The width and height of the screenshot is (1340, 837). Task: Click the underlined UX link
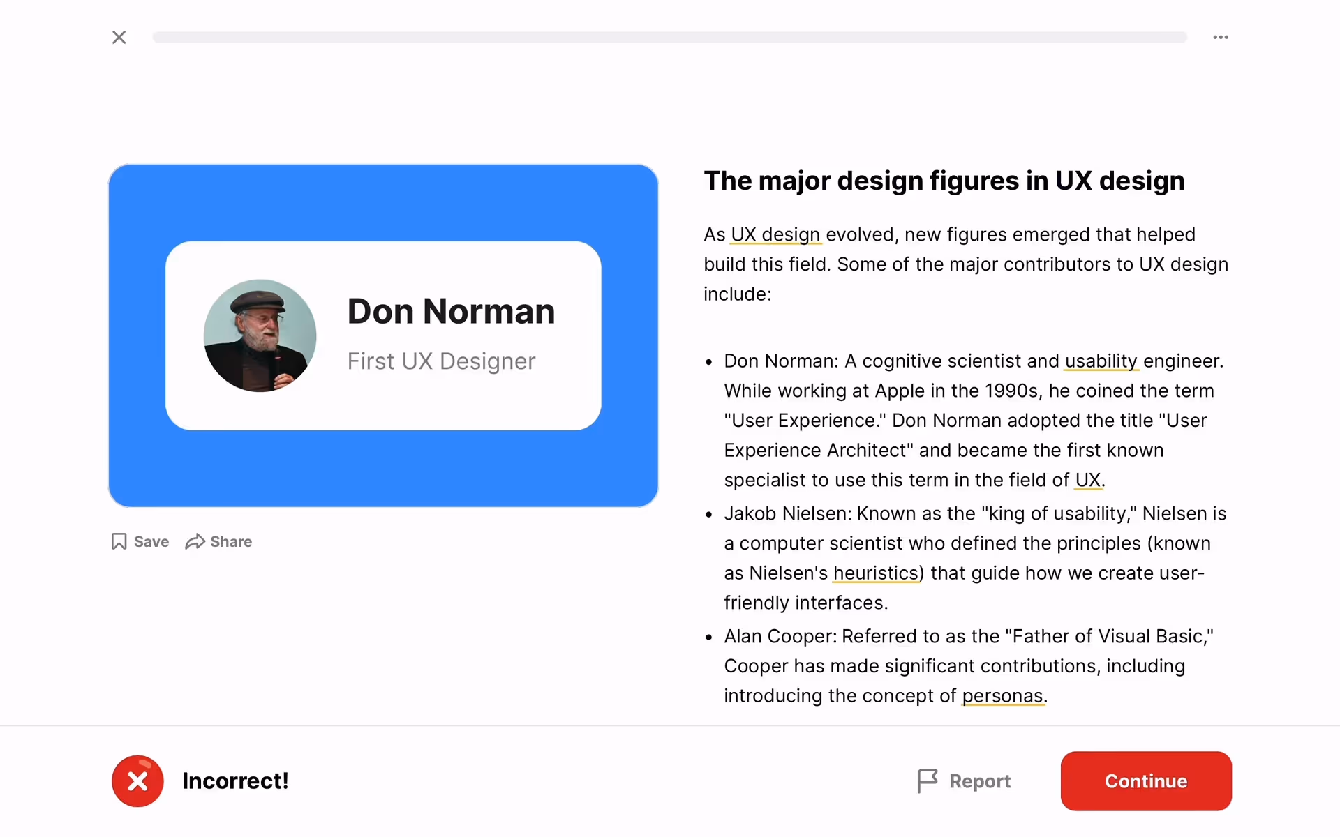(1087, 480)
